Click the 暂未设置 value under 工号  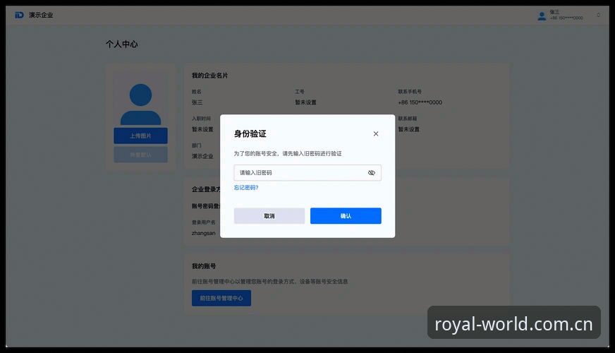pos(305,102)
